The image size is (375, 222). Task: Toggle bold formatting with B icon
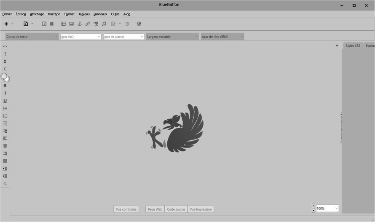(x=5, y=86)
